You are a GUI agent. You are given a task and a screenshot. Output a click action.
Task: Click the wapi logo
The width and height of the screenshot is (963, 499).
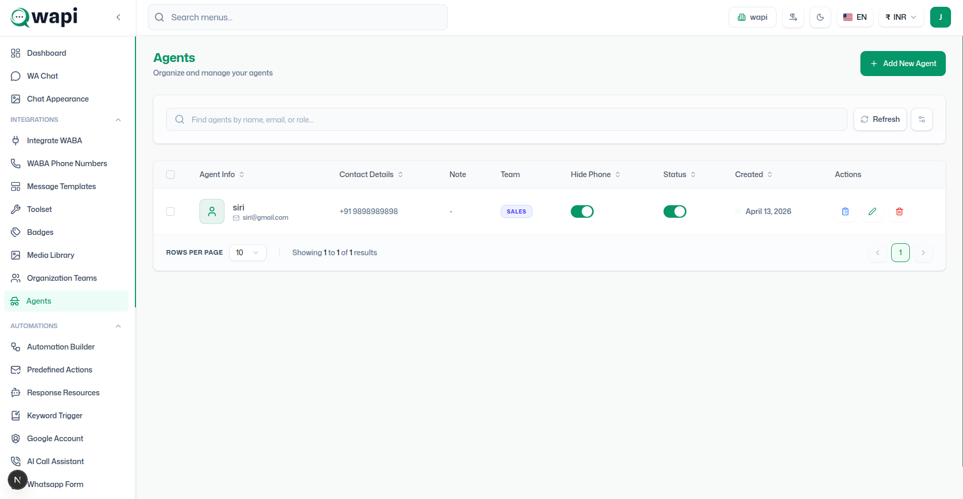(44, 17)
